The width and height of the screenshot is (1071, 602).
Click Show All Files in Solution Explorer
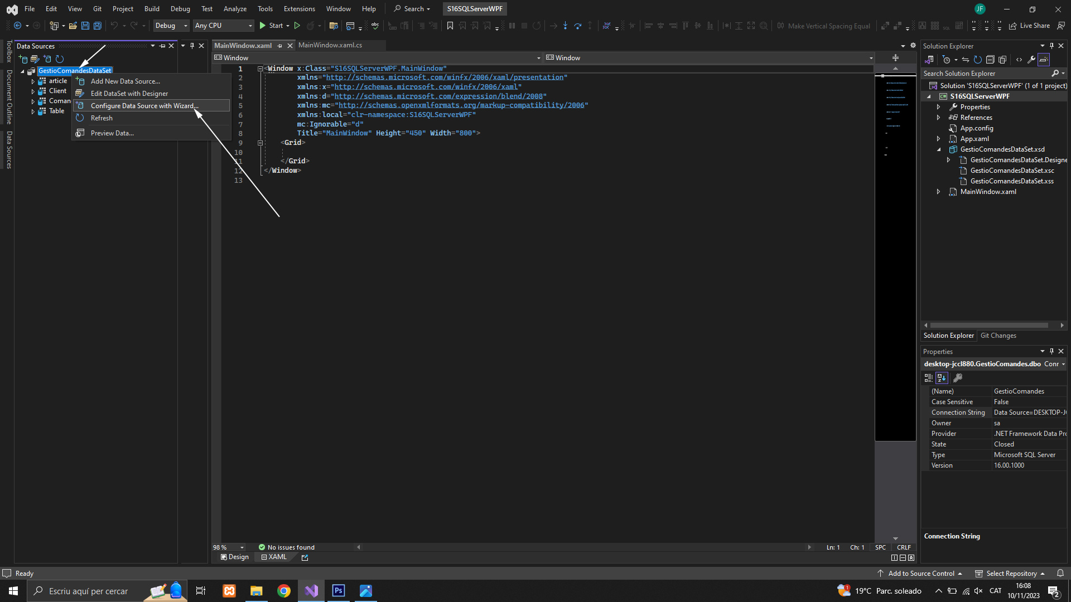(x=1002, y=60)
